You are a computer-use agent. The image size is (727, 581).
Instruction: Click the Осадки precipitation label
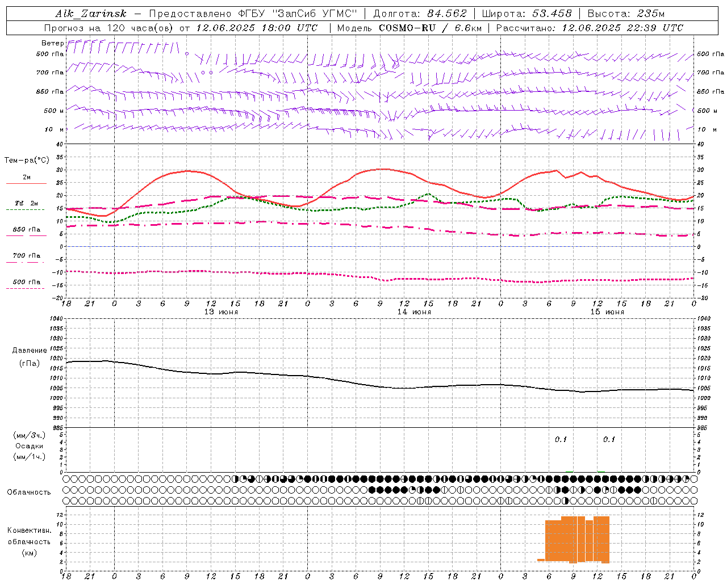pos(30,446)
